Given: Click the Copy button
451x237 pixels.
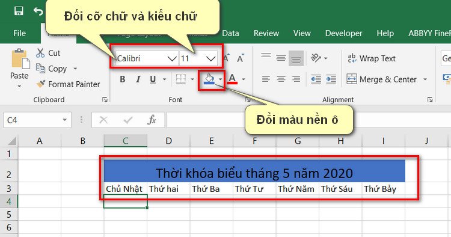Looking at the screenshot, I should point(51,69).
